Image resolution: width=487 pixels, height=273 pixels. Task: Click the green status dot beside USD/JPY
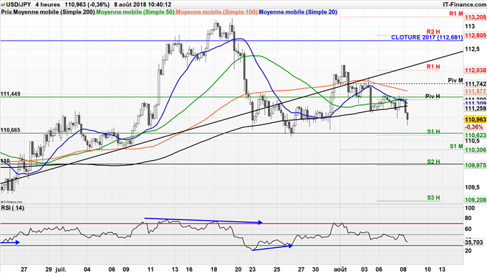point(3,5)
